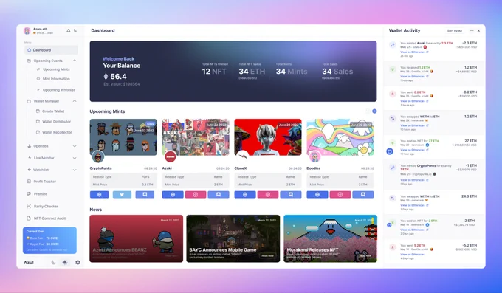View sent 0.2 ETH transaction on Etherscan
Screen dimensions: 502x293
click(x=414, y=101)
